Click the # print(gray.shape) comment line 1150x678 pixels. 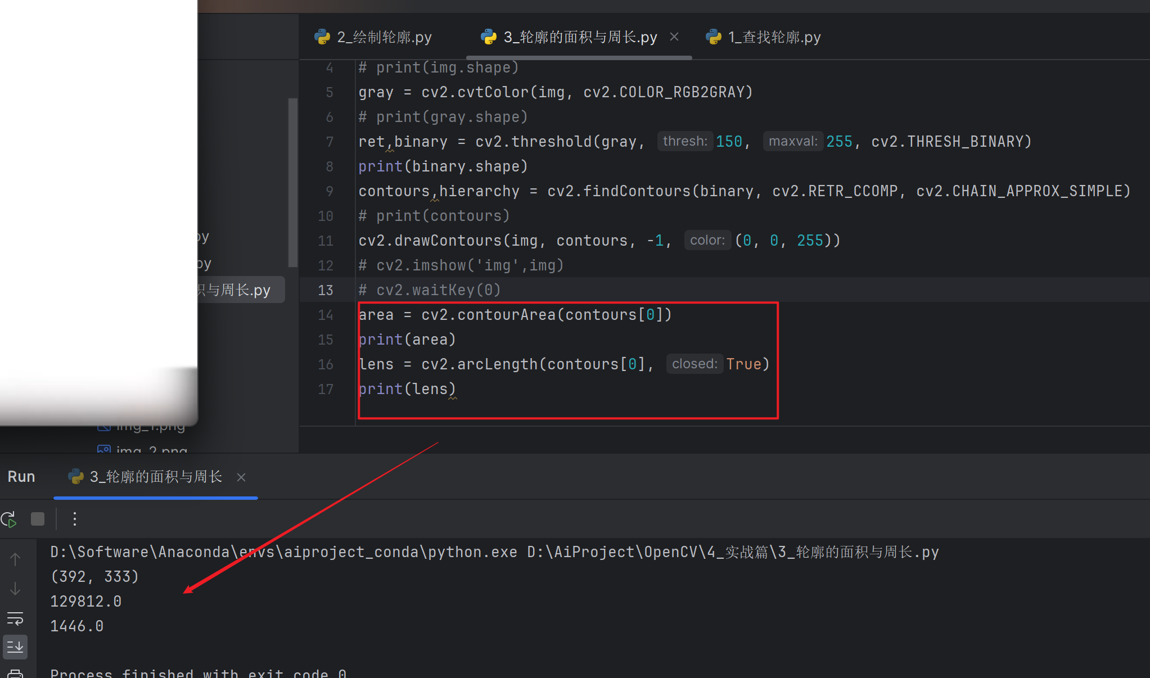point(443,117)
